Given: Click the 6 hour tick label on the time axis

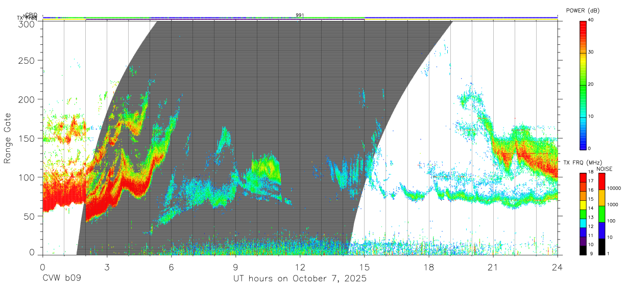Looking at the screenshot, I should tap(171, 267).
